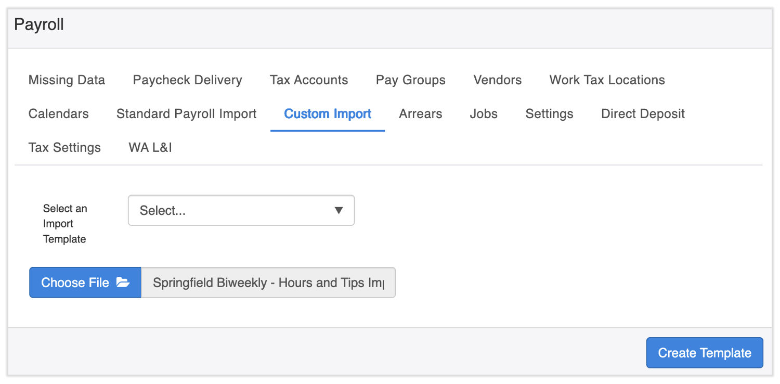The height and width of the screenshot is (384, 780).
Task: Open the payroll Settings tab
Action: pyautogui.click(x=549, y=114)
